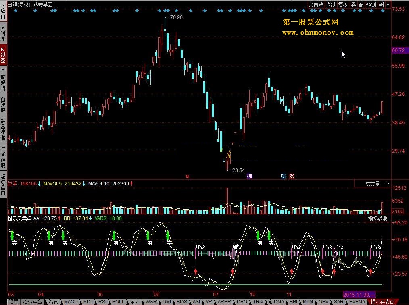Switch to the EXPMA indicator tab
This screenshot has height=305, width=409.
[357, 302]
